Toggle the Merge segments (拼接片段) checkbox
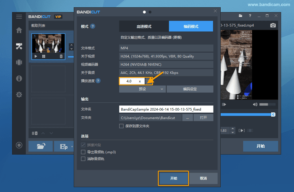This screenshot has height=192, width=294. pos(83,145)
